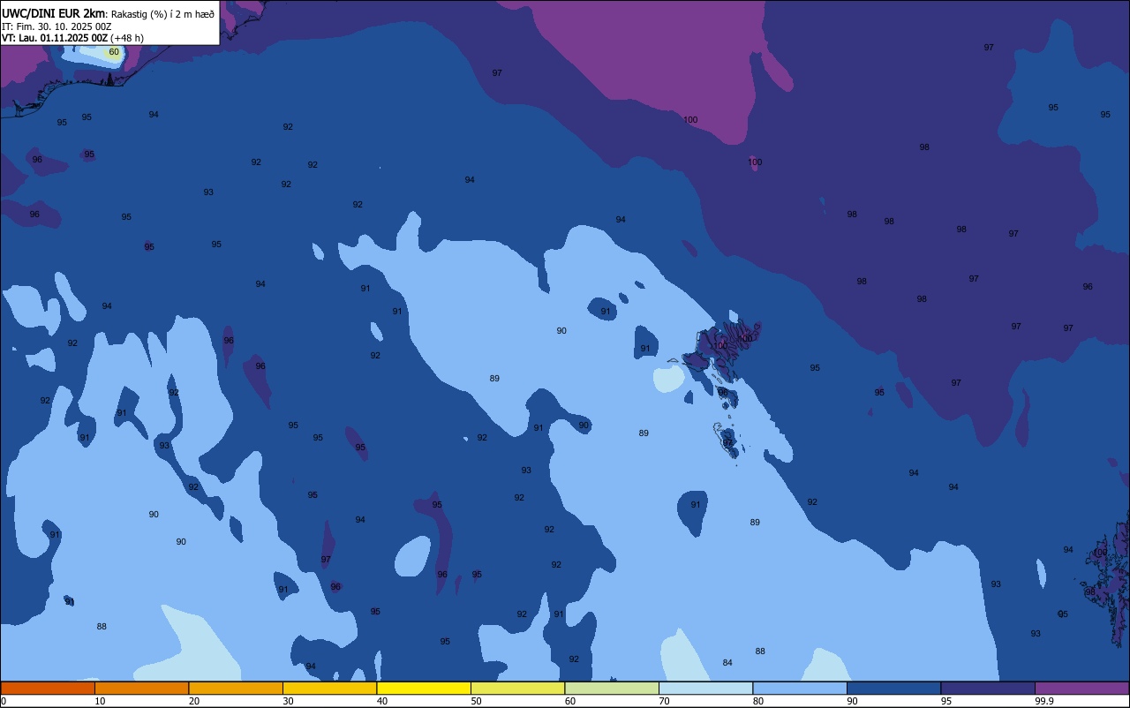The width and height of the screenshot is (1130, 708).
Task: Click the legend scale label '70'
Action: (x=664, y=701)
